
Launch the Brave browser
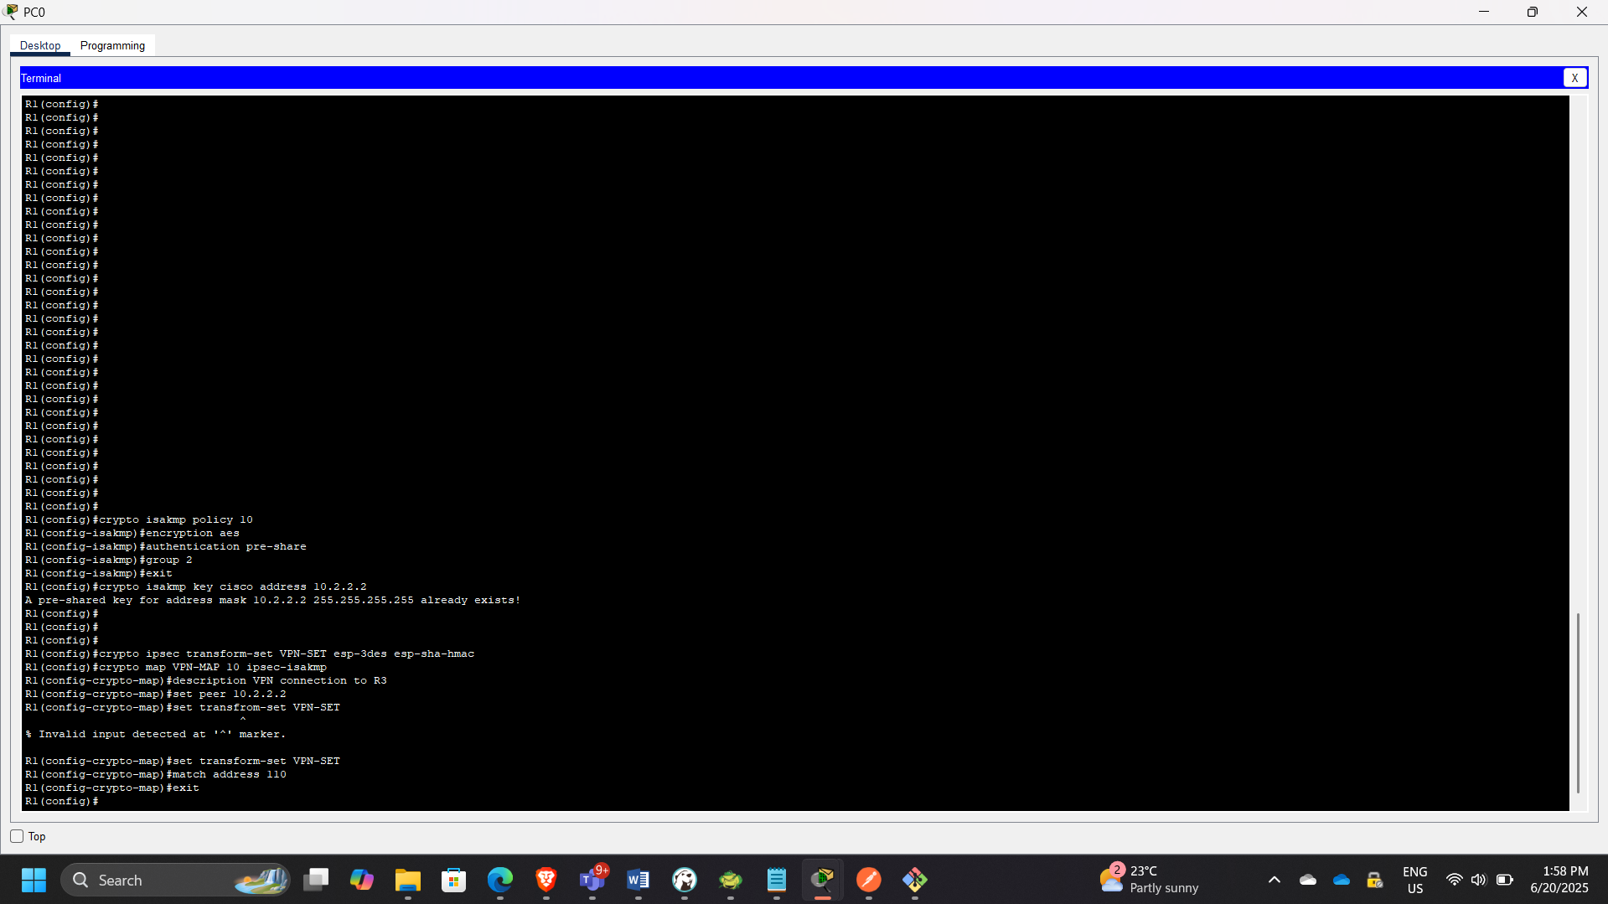(x=545, y=880)
